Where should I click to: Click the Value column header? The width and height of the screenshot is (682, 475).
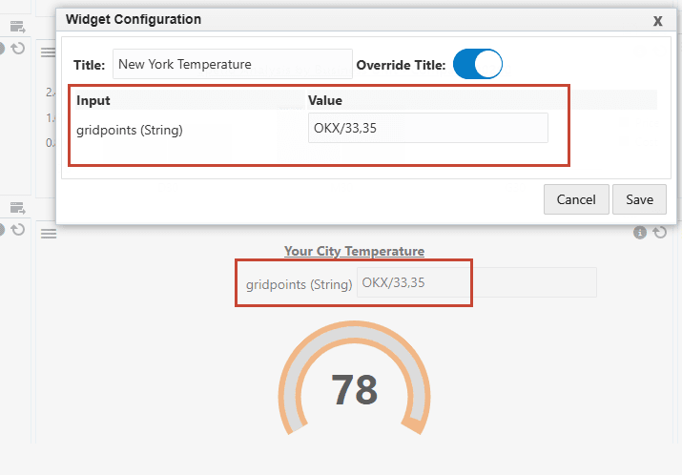(325, 100)
